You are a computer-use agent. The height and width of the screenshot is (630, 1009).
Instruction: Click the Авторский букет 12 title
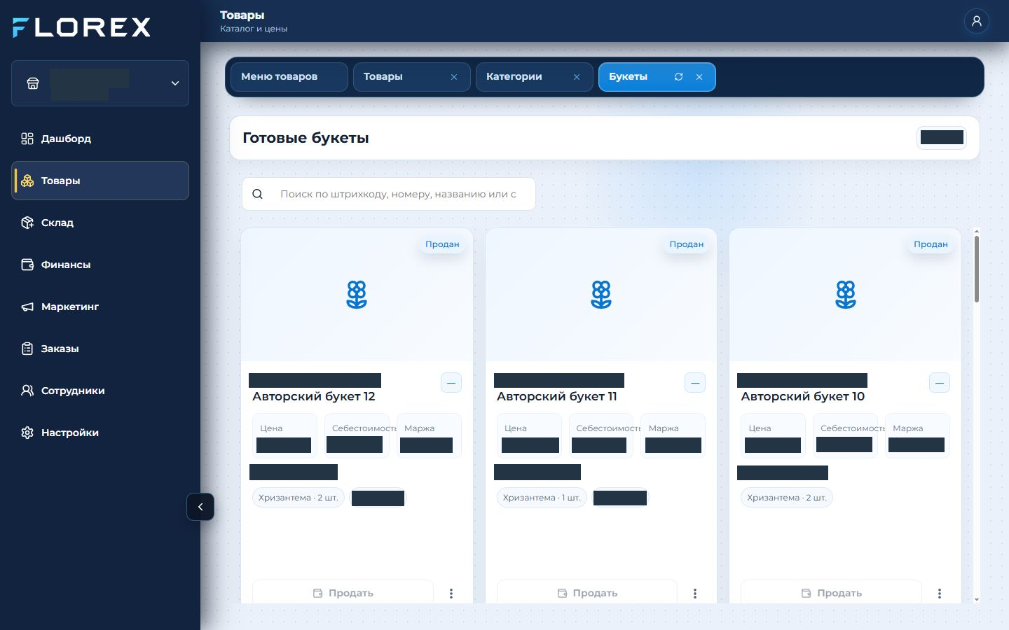(314, 396)
